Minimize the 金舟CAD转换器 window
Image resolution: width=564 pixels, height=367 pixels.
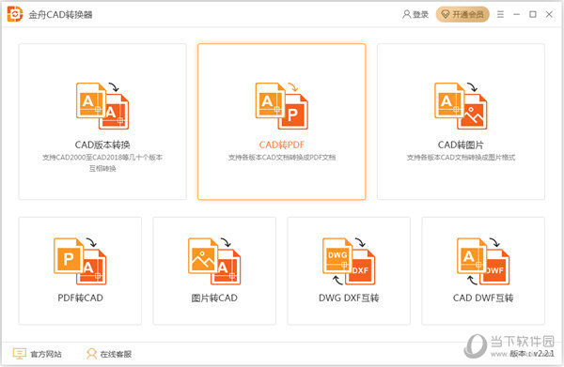516,14
